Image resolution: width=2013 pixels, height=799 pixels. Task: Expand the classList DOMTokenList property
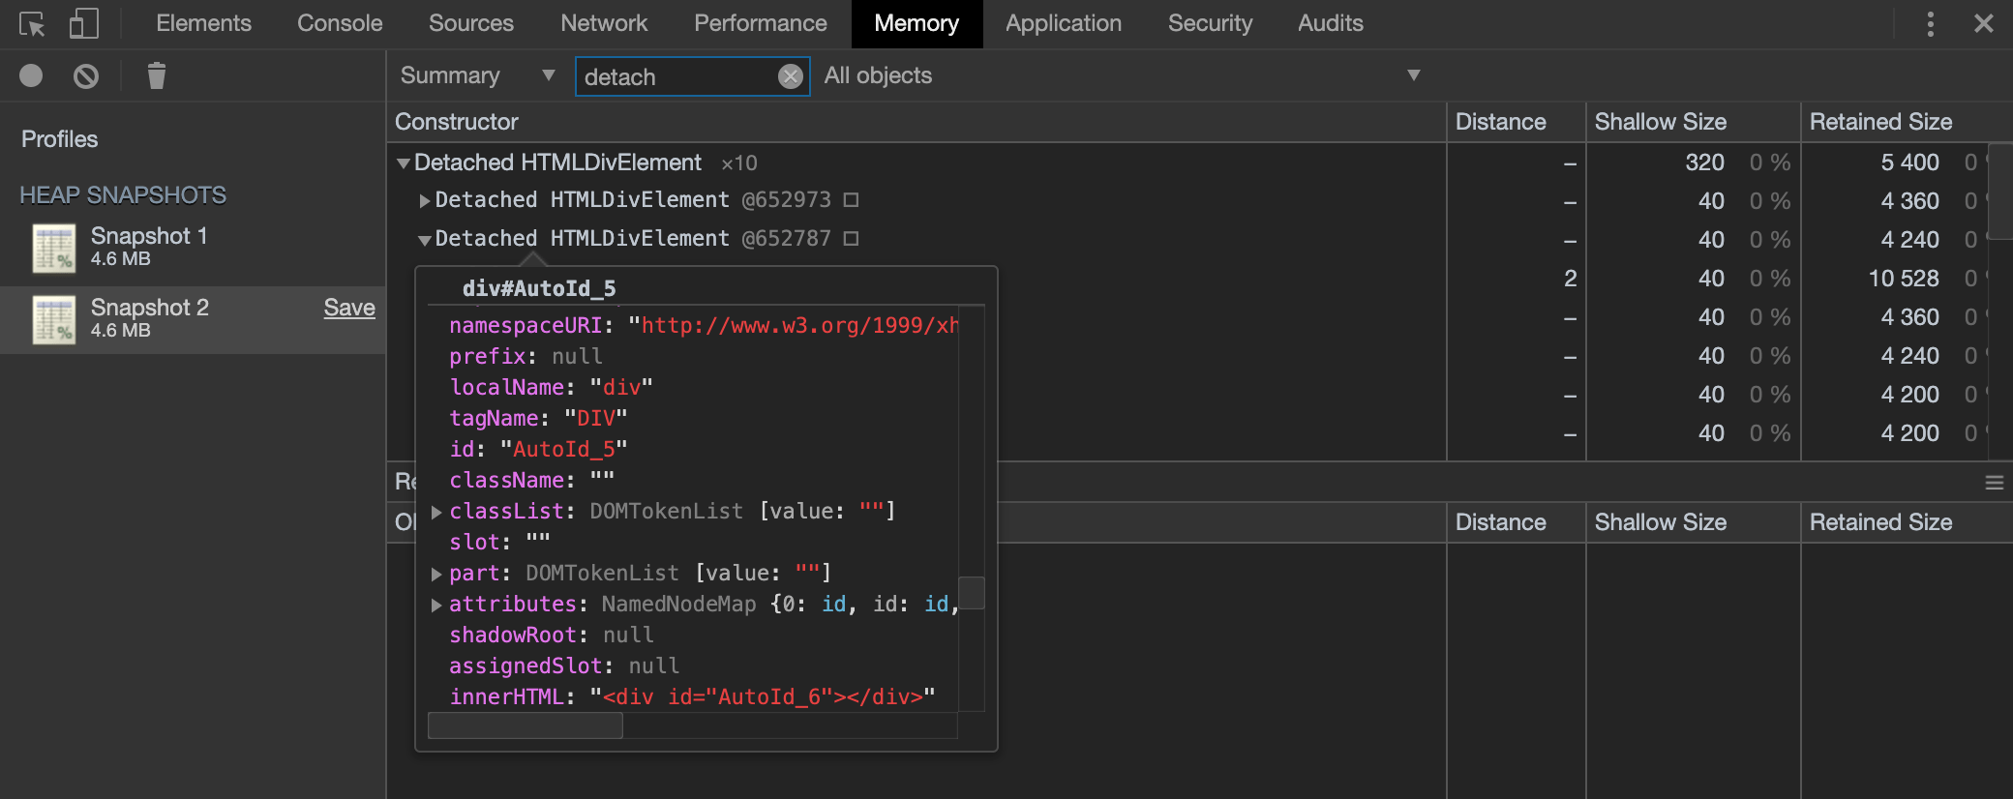tap(436, 512)
